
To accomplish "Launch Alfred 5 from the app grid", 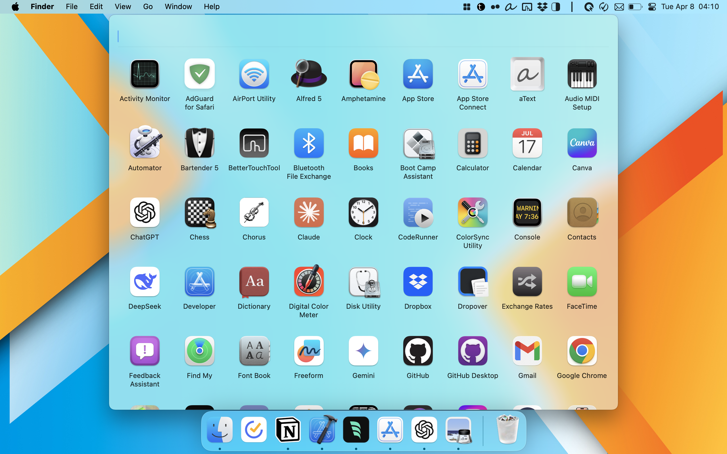I will (308, 74).
